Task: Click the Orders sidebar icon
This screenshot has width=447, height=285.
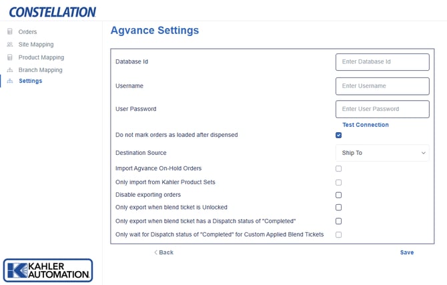Action: (x=10, y=31)
